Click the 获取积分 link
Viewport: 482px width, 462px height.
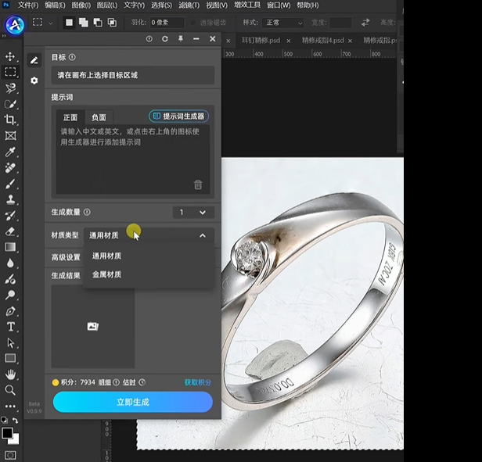coord(198,382)
